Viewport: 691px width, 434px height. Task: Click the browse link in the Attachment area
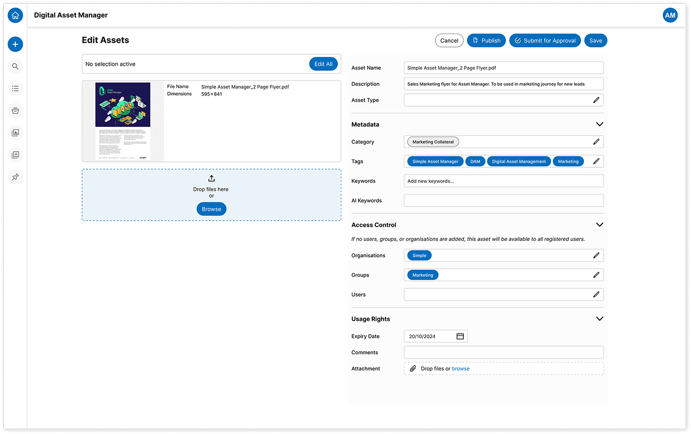click(461, 368)
